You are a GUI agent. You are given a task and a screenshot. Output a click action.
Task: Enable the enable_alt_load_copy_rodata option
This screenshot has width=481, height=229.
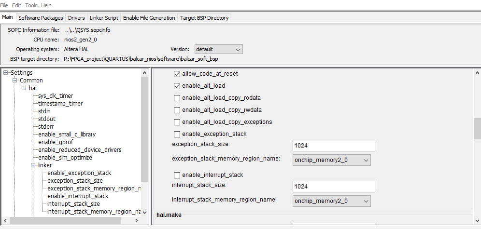point(177,98)
